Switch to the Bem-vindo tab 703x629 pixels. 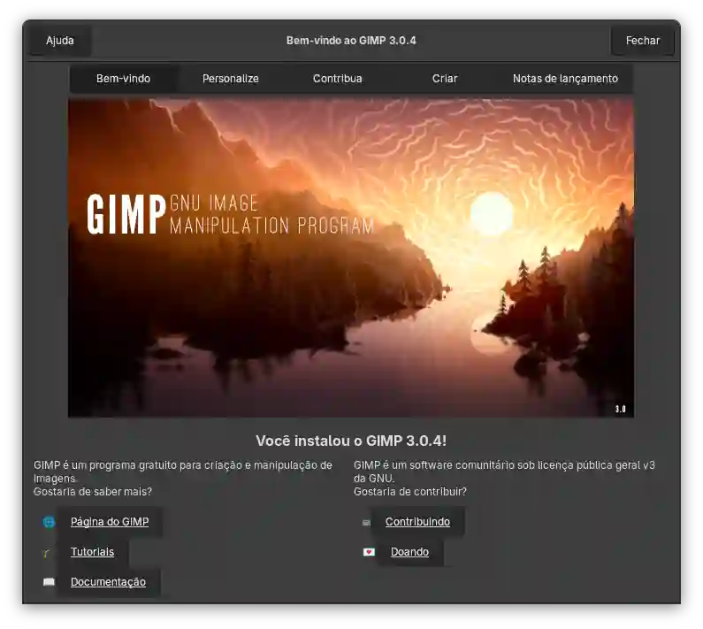coord(123,79)
